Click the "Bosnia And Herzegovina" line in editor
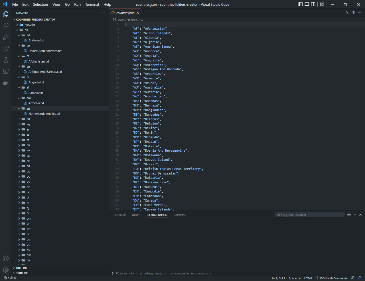This screenshot has width=365, height=281. (161, 151)
